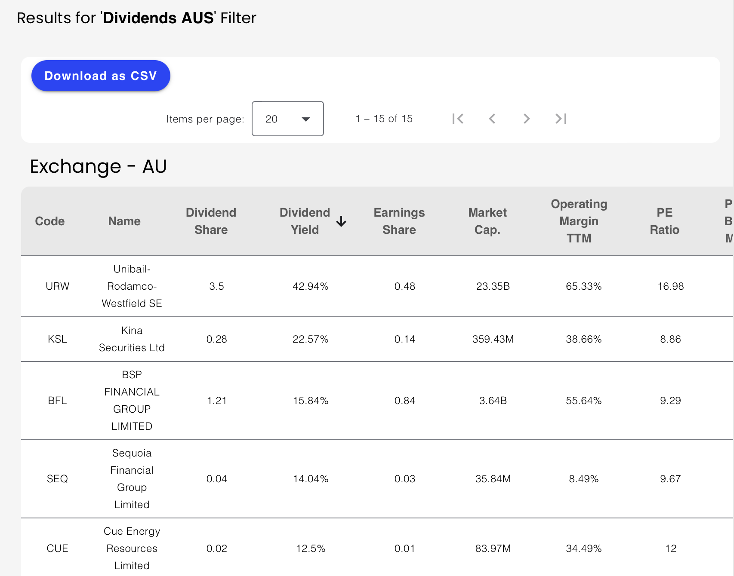734x576 pixels.
Task: Open the Items per page dropdown
Action: (x=287, y=119)
